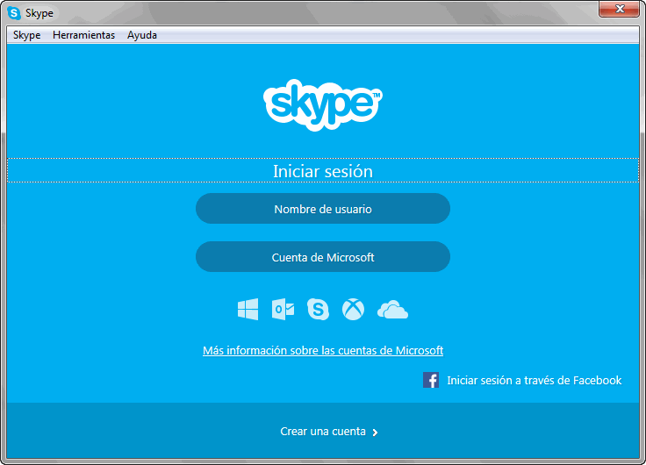
Task: Close the Skype window
Action: pos(619,9)
